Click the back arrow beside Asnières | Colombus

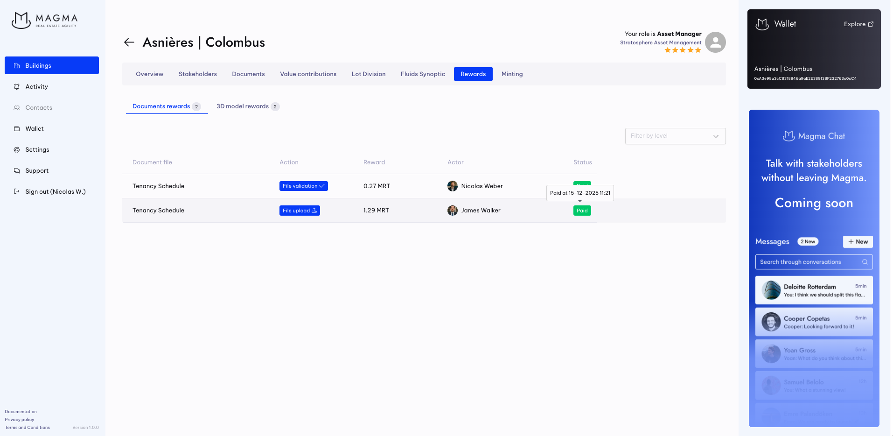pyautogui.click(x=129, y=42)
